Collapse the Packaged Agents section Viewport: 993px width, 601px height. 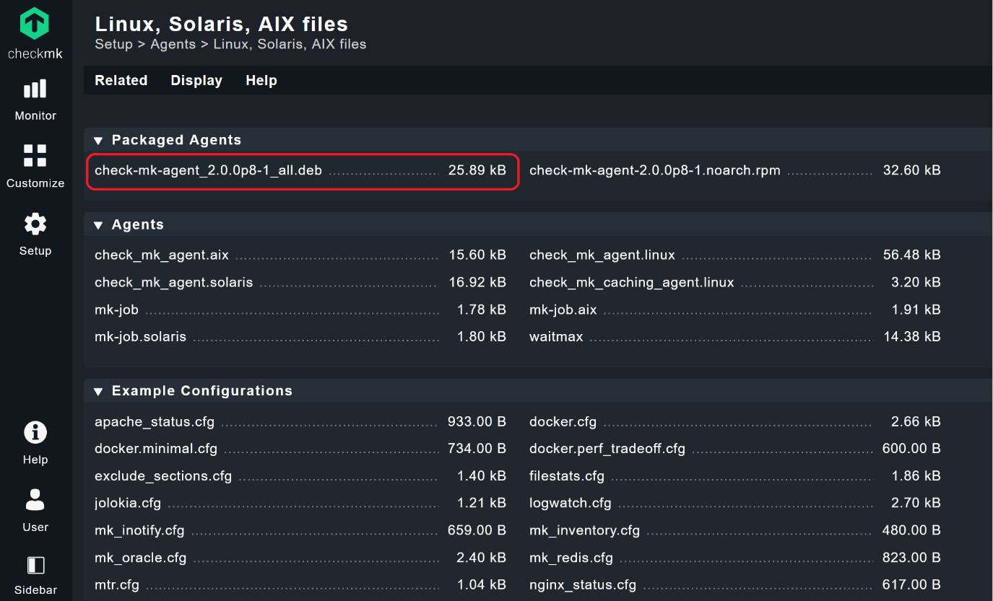99,141
